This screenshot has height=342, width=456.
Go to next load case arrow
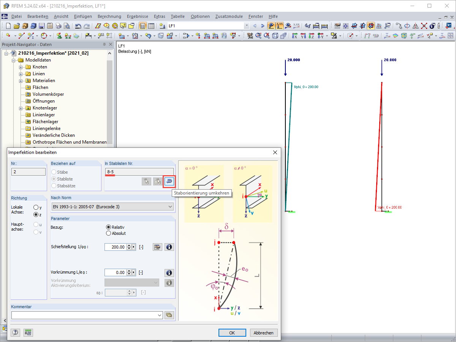point(263,26)
